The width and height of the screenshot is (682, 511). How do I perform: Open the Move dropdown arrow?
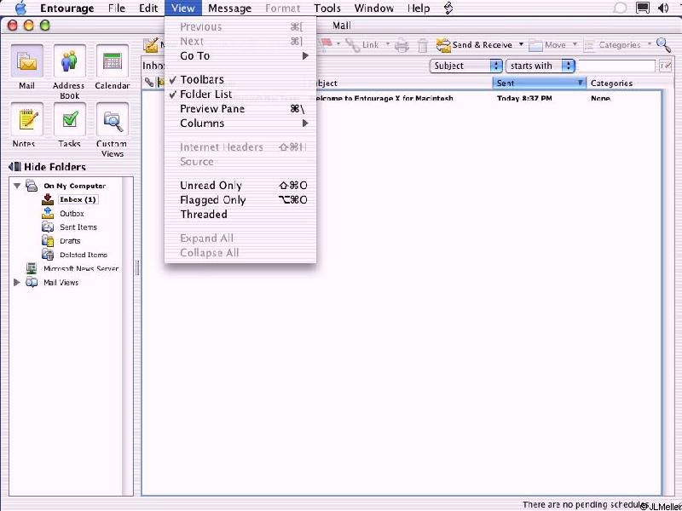575,45
